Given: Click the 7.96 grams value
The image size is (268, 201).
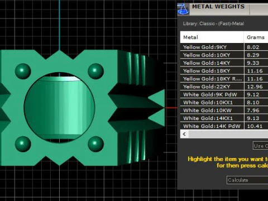Looking at the screenshot, I should click(x=253, y=111).
